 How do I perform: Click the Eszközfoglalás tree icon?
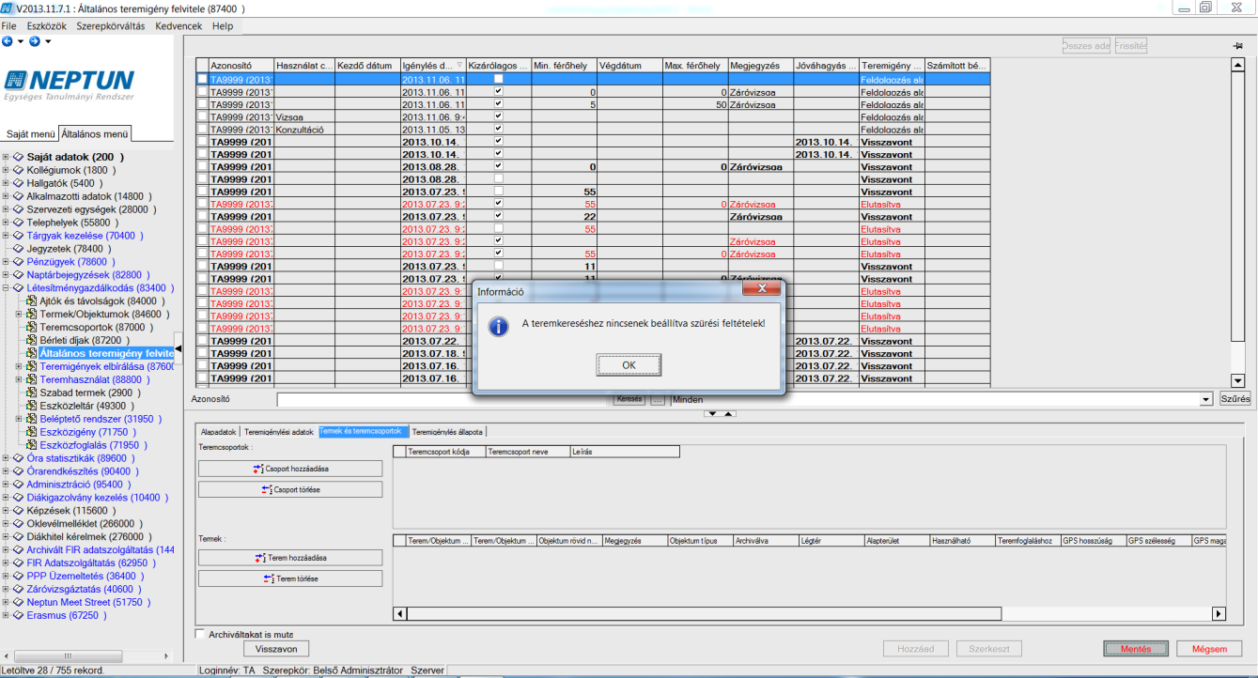click(32, 445)
